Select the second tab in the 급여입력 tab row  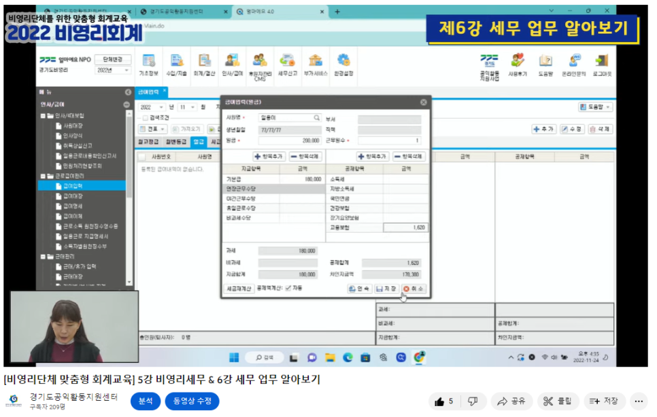tap(176, 142)
